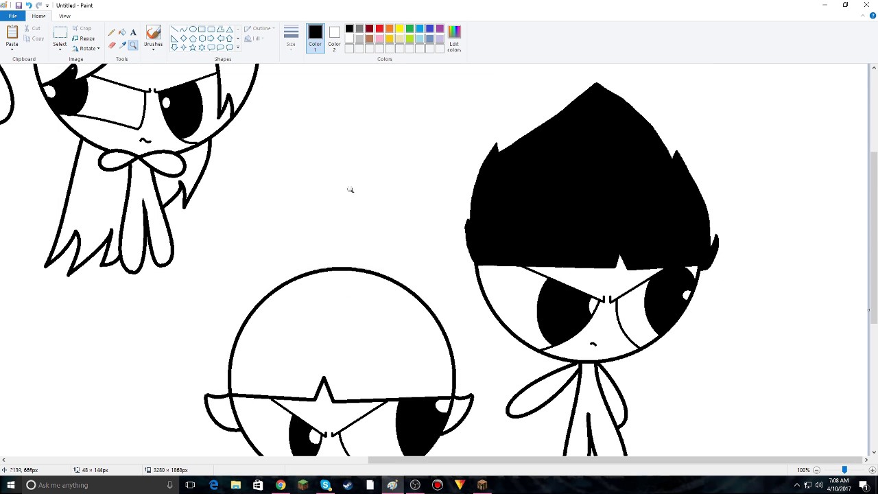This screenshot has height=494, width=878.
Task: Click the volume icon in system tray
Action: [x=818, y=485]
